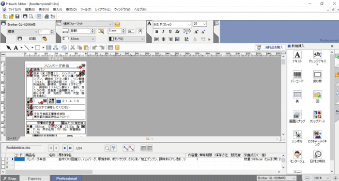Zoom in with the plus button
This screenshot has height=181, width=339.
tap(335, 178)
